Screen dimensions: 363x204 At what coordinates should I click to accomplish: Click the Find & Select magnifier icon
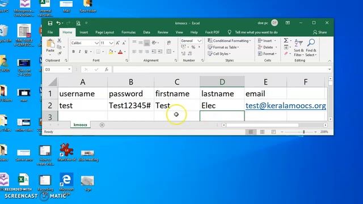[x=311, y=43]
